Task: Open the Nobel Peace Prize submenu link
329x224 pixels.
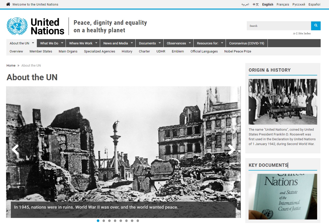Action: (x=238, y=51)
